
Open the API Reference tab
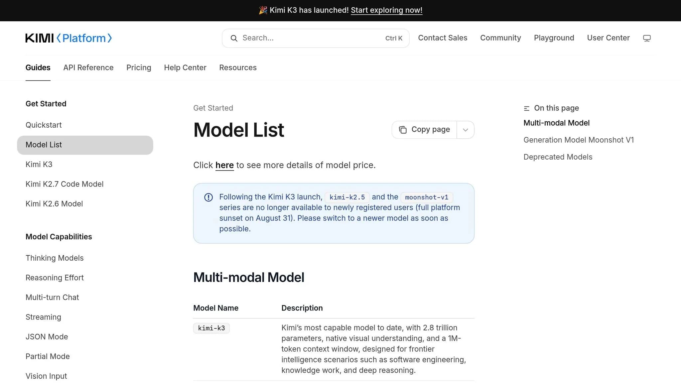(x=88, y=67)
